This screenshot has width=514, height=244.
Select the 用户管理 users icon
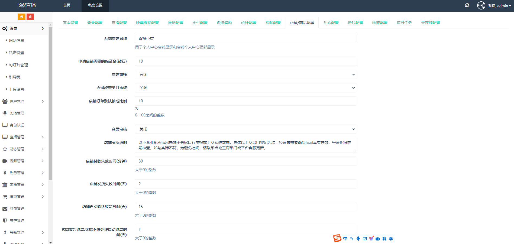[x=5, y=101]
